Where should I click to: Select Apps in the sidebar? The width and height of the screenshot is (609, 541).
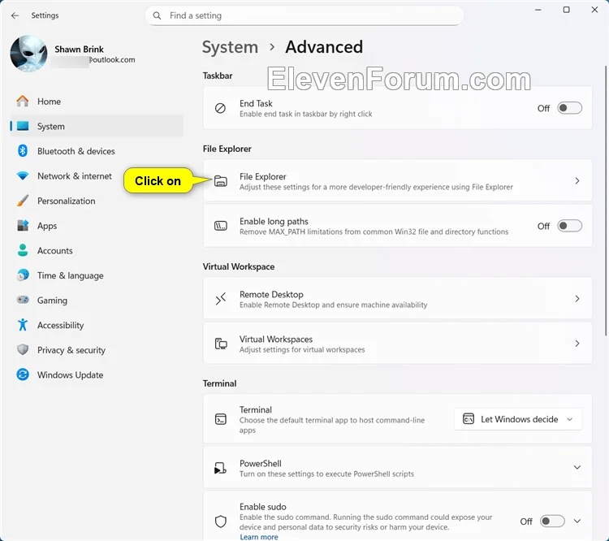coord(97,226)
